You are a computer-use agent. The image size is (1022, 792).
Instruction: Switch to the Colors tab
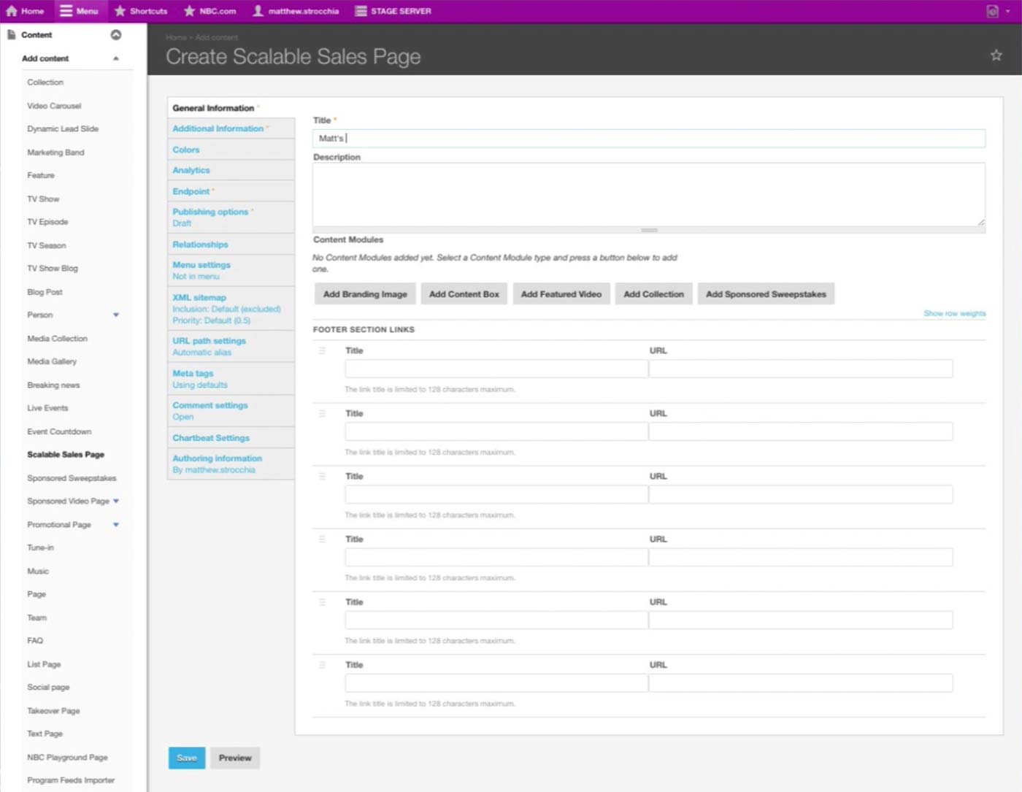point(186,150)
